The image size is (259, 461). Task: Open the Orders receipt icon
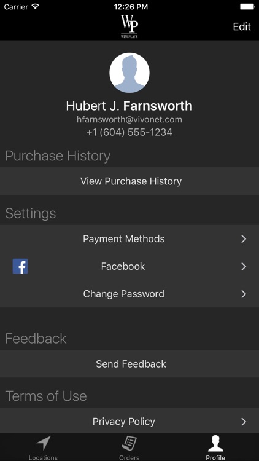tap(129, 443)
